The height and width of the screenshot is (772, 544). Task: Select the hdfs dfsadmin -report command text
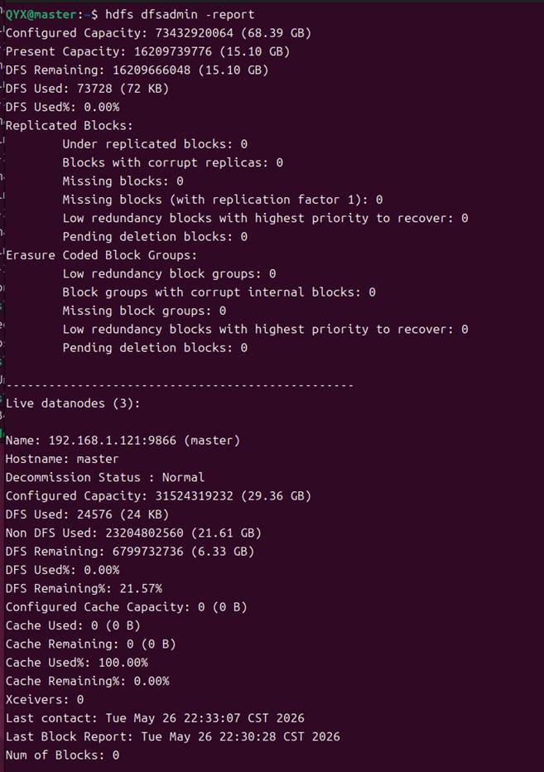(180, 14)
